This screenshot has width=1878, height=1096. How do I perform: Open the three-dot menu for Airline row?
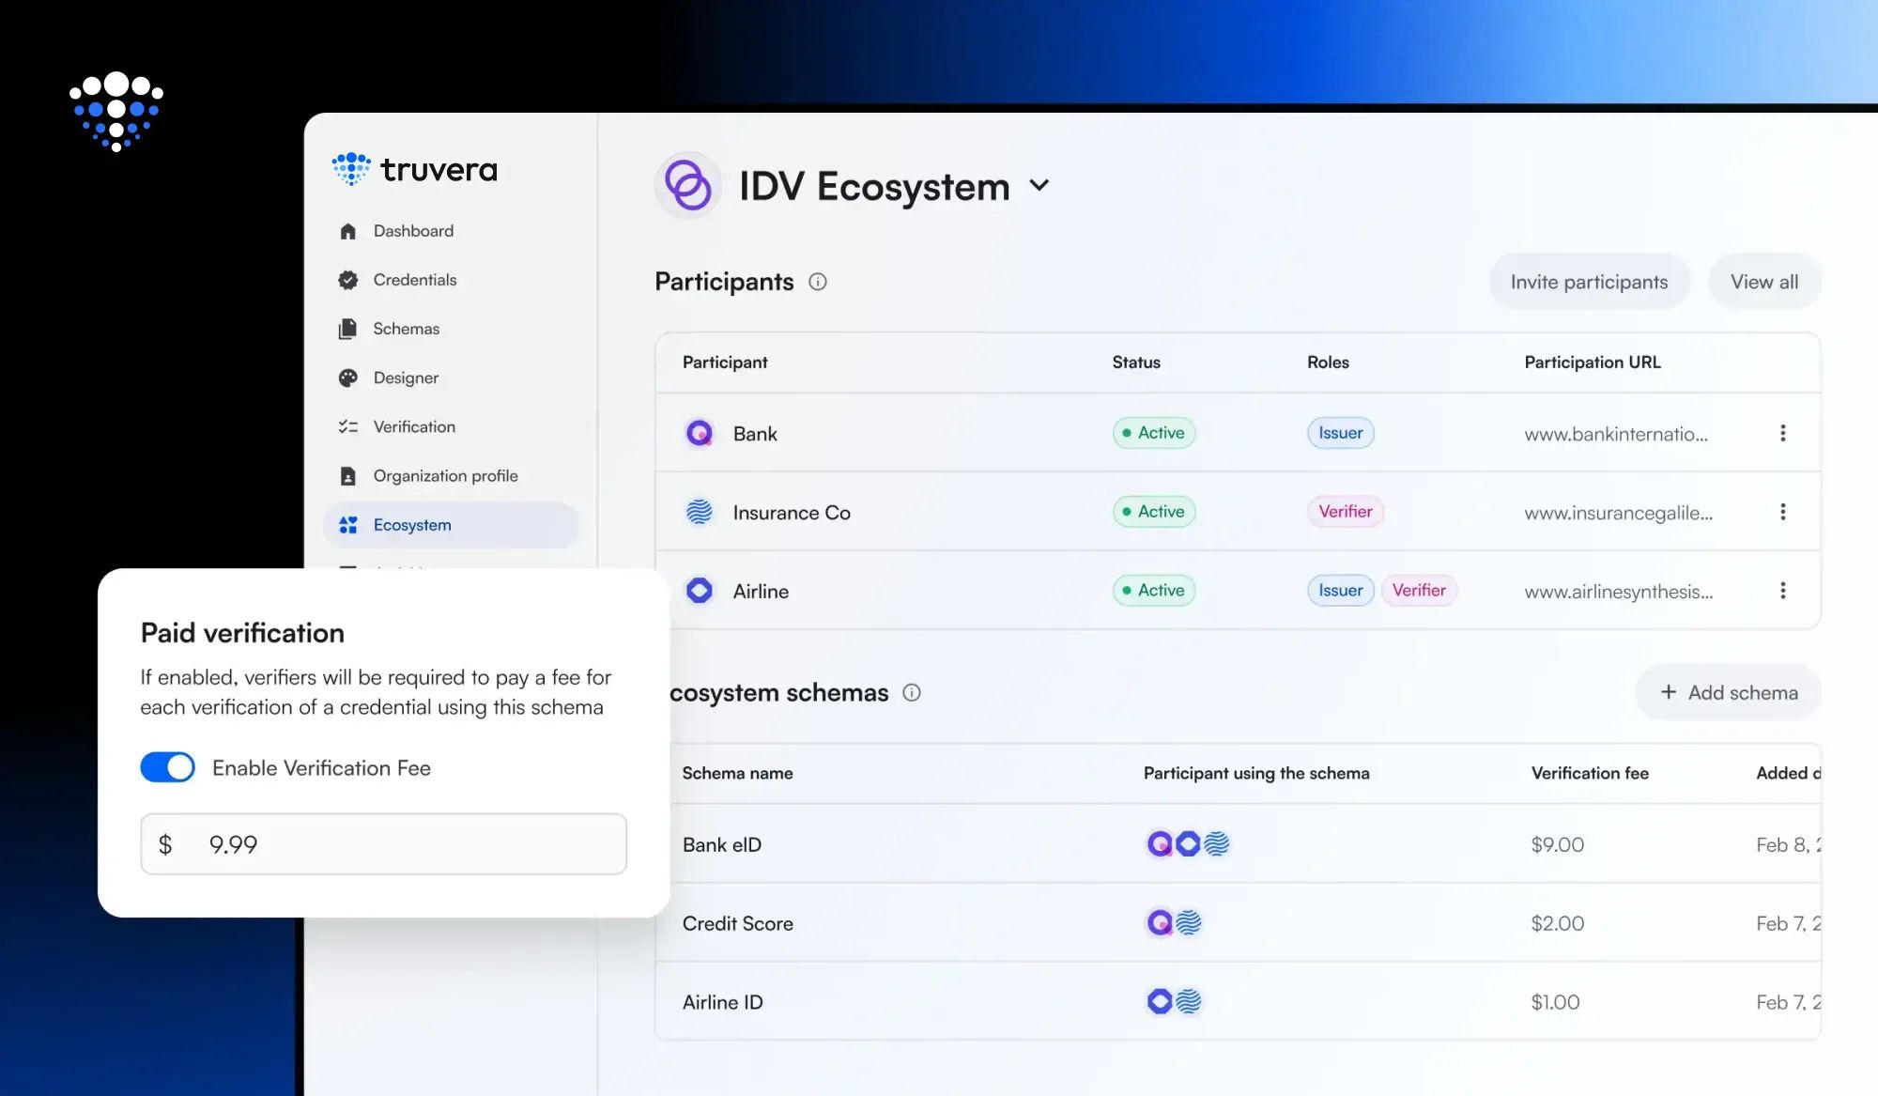(1782, 591)
